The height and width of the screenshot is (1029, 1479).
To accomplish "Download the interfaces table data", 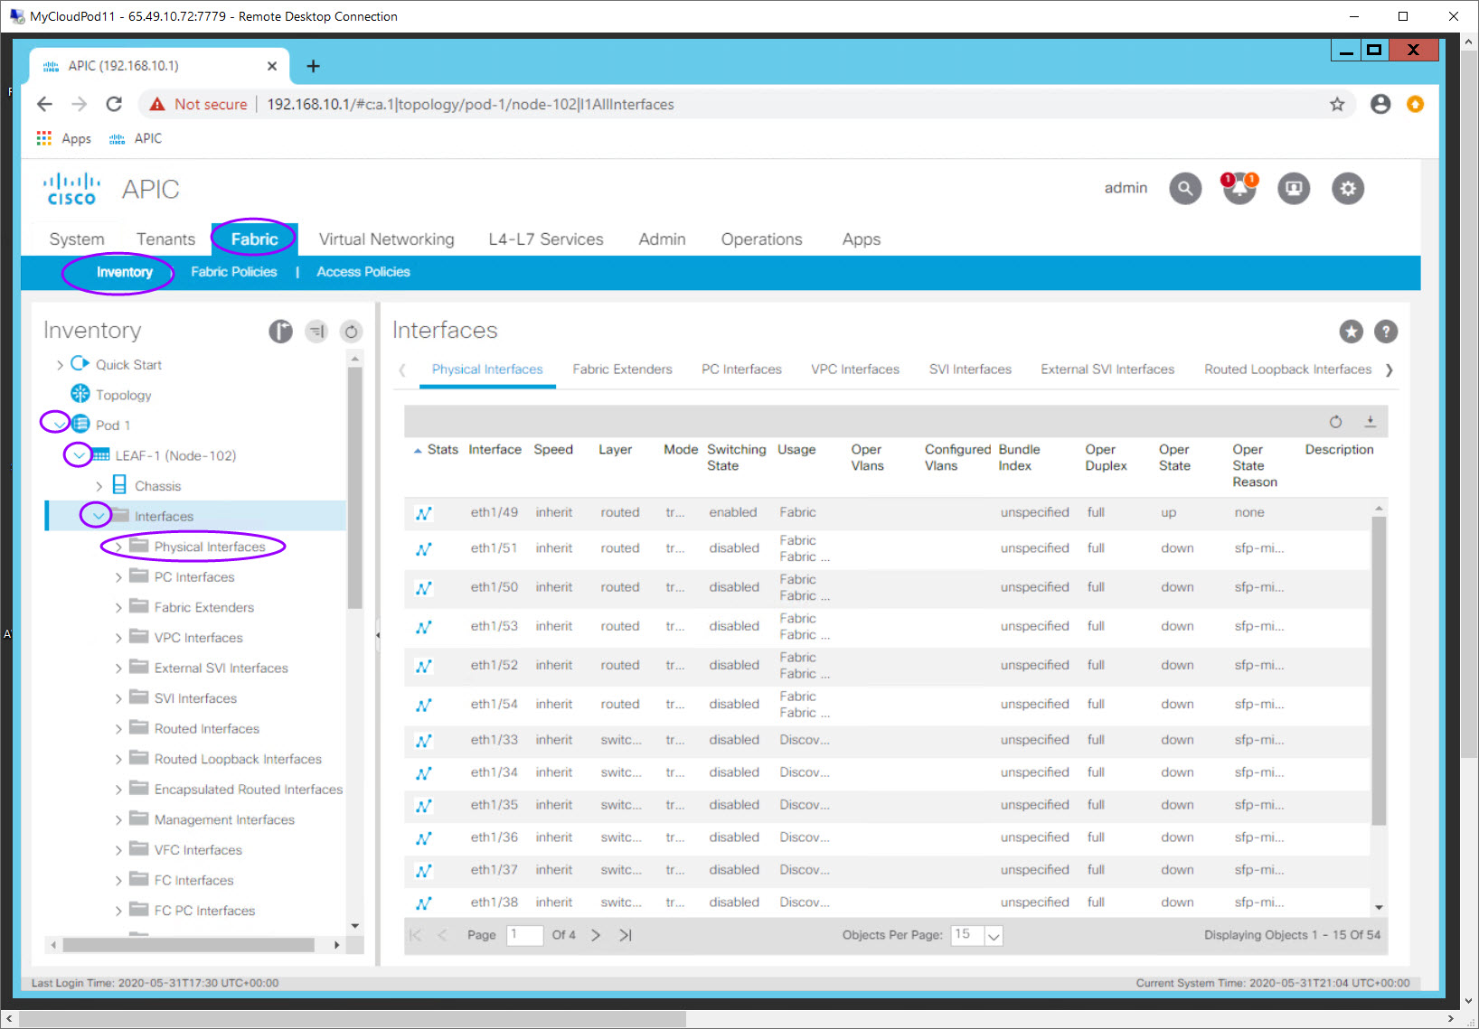I will (x=1371, y=422).
